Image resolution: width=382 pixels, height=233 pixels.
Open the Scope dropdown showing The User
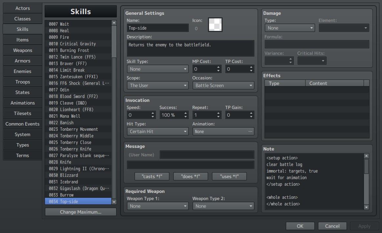(158, 85)
